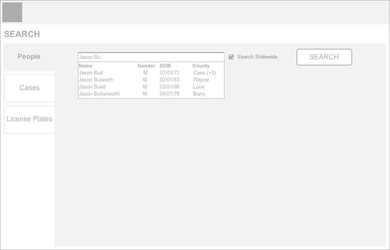Viewport: 390px width, 250px height.
Task: Click the Name column header
Action: click(85, 66)
